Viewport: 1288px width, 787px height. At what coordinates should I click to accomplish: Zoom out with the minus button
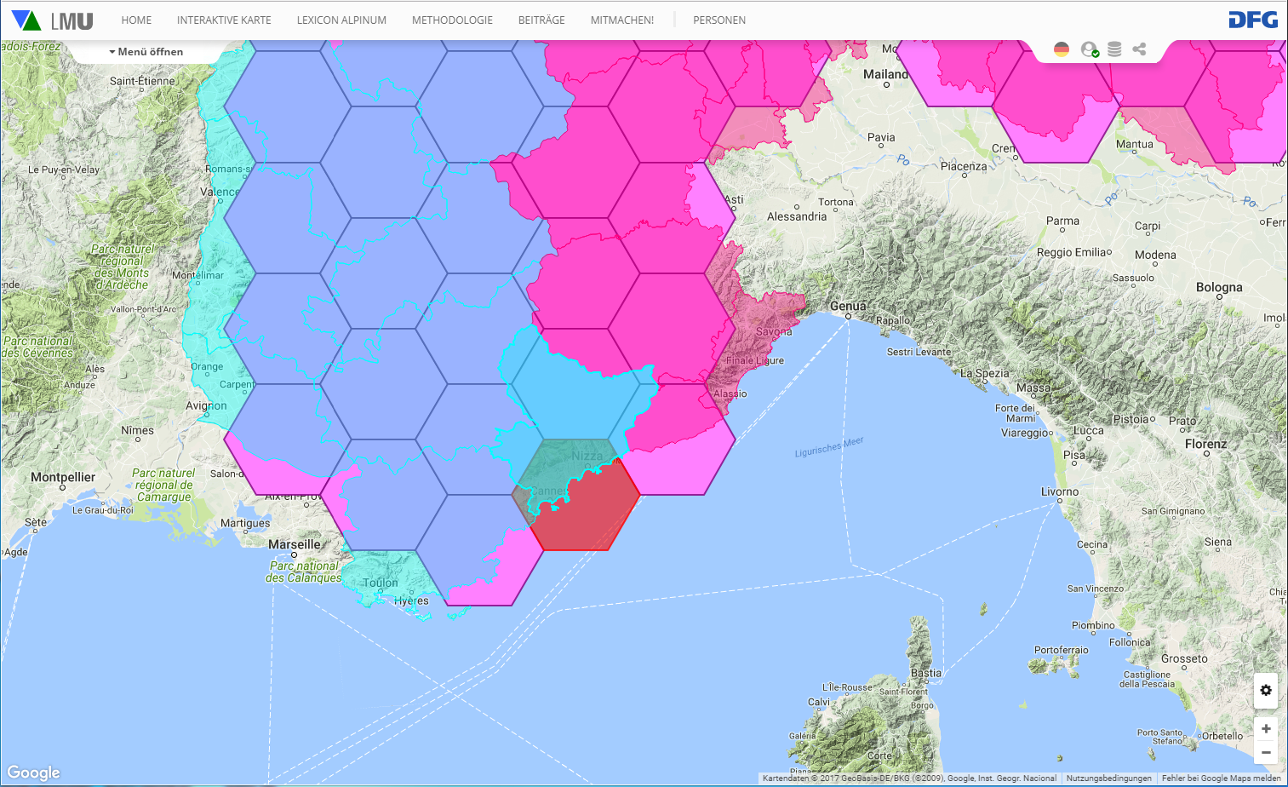[1266, 752]
